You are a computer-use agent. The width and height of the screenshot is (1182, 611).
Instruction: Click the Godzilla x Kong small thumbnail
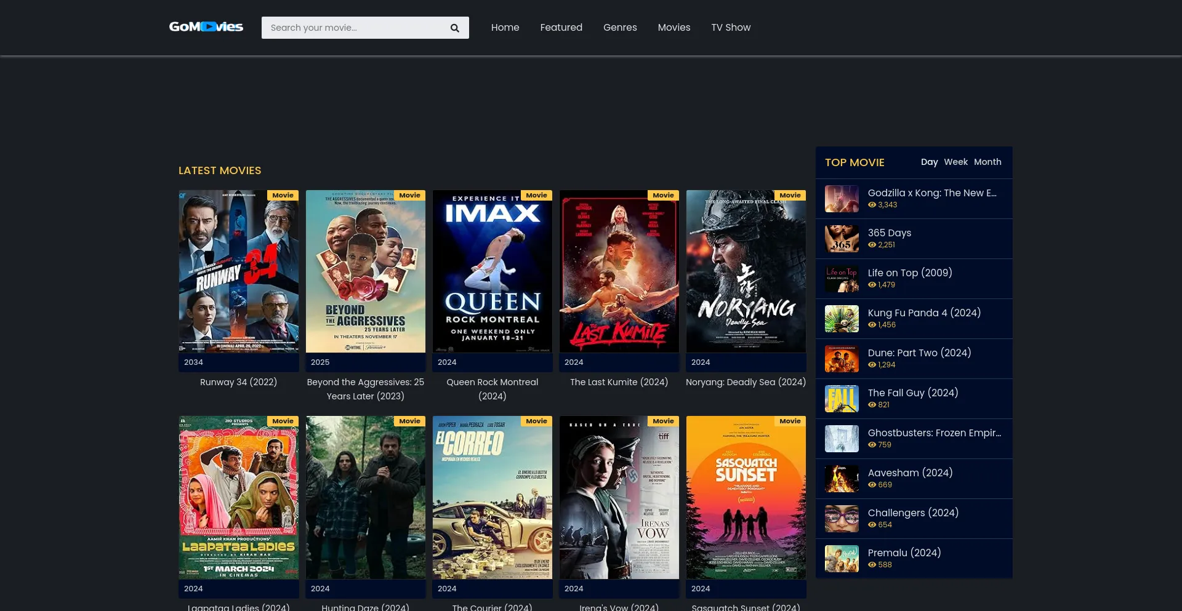point(842,199)
